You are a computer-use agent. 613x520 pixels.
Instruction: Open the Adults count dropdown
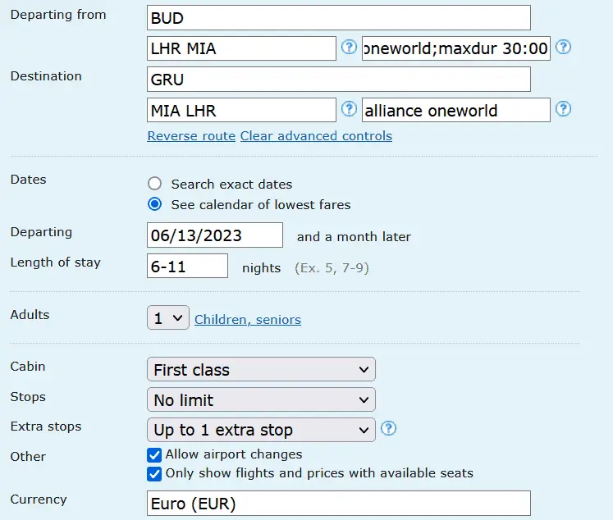click(167, 318)
